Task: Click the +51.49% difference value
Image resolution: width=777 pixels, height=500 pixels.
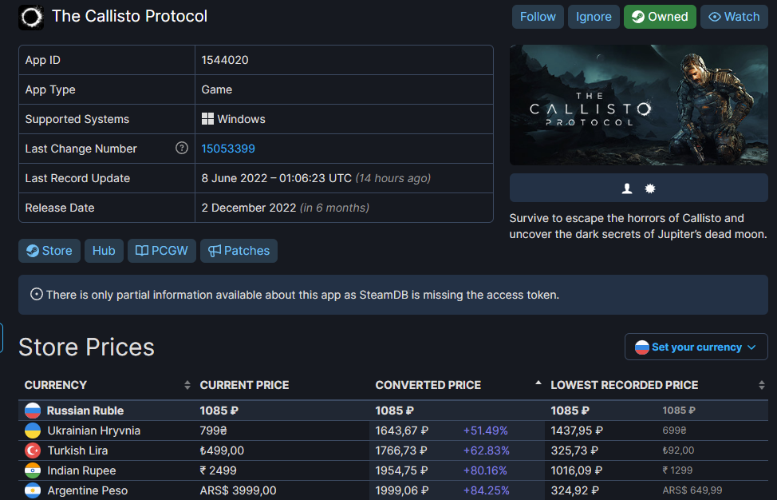Action: [486, 431]
